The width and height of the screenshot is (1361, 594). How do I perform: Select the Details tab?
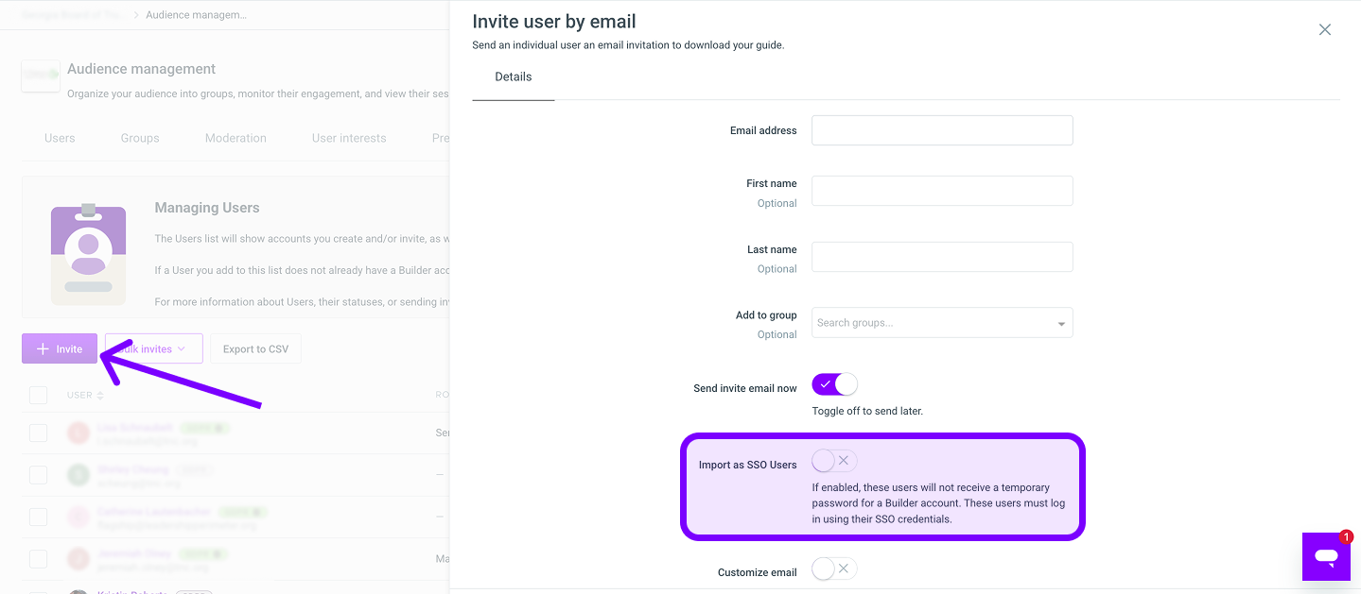(x=514, y=76)
